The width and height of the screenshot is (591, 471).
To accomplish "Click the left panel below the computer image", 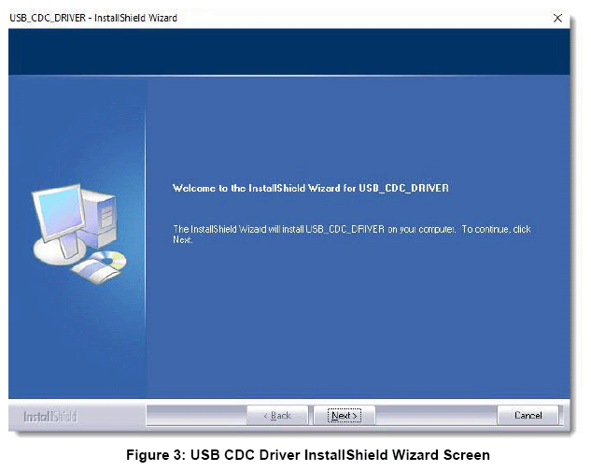I will click(77, 346).
